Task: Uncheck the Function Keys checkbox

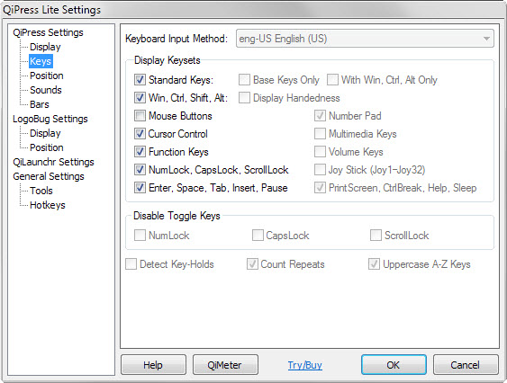Action: pos(140,152)
